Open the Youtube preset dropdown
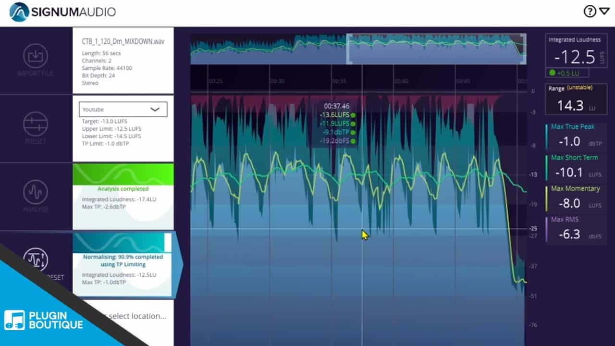Viewport: 615px width, 346px height. [x=123, y=110]
